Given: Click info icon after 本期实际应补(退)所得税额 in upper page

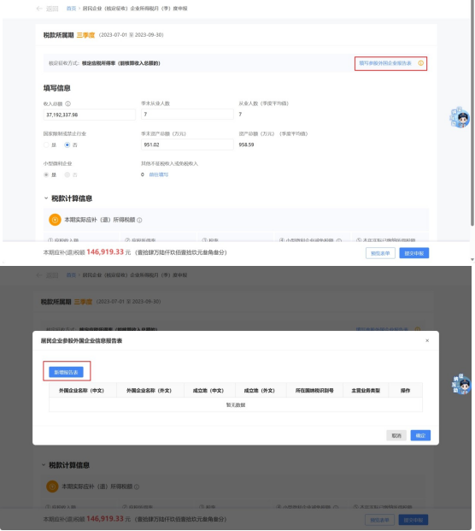Looking at the screenshot, I should click(139, 220).
